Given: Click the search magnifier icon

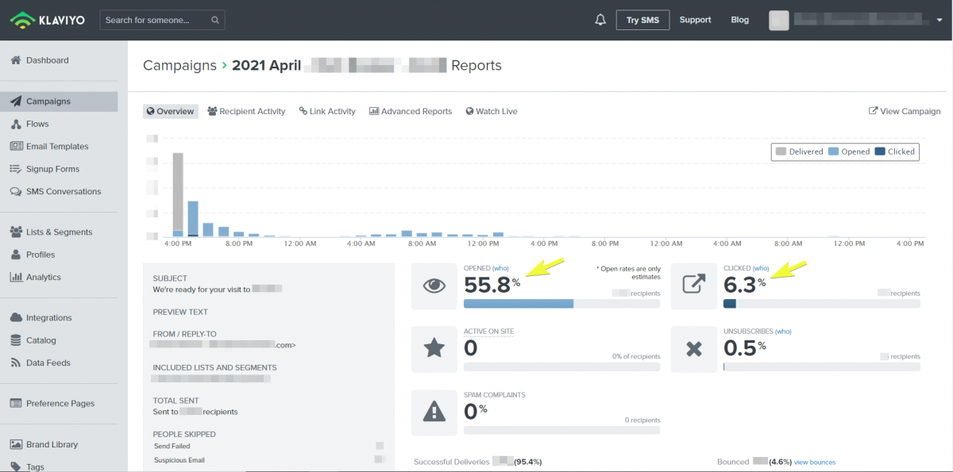Looking at the screenshot, I should pyautogui.click(x=215, y=20).
